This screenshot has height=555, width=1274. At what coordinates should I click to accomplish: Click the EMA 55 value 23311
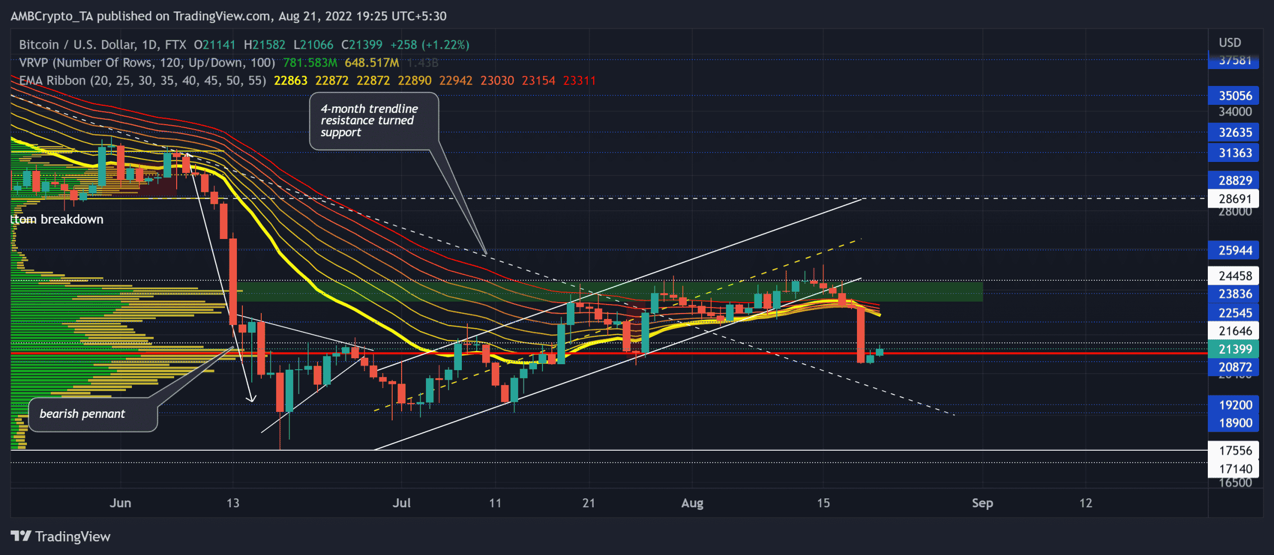[x=579, y=80]
